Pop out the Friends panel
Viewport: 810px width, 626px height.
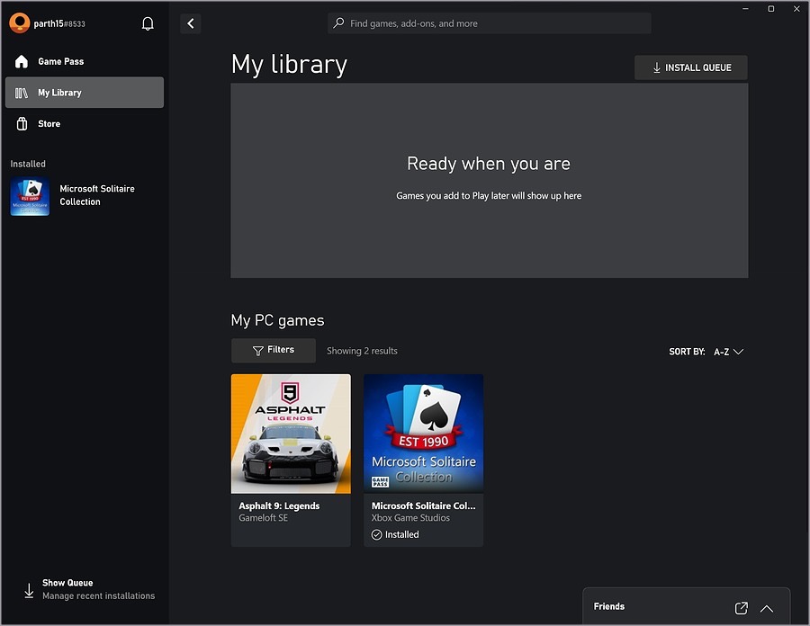click(741, 608)
